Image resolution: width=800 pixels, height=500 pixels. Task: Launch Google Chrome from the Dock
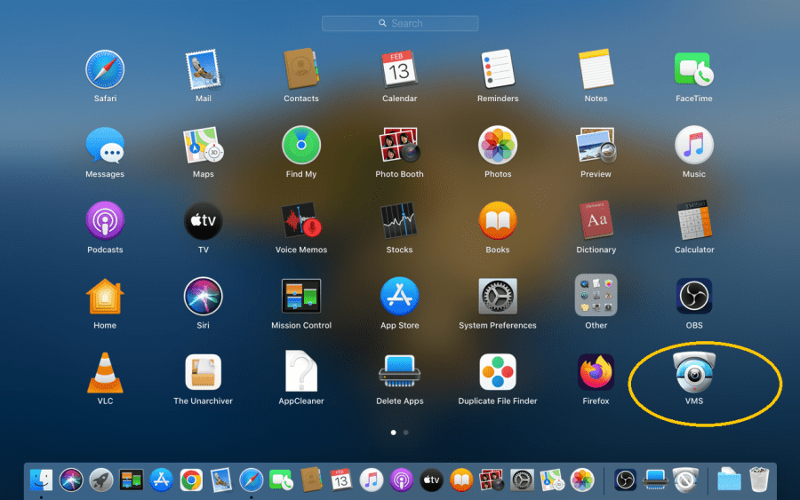[191, 480]
